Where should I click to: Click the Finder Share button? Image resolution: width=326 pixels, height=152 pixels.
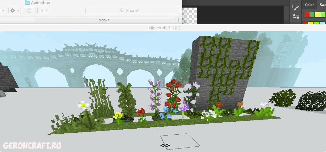pos(29,10)
